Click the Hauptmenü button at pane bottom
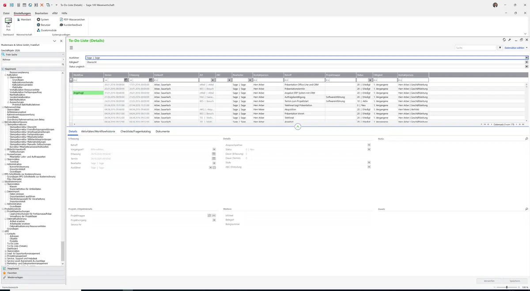The height and width of the screenshot is (291, 530). click(32, 268)
